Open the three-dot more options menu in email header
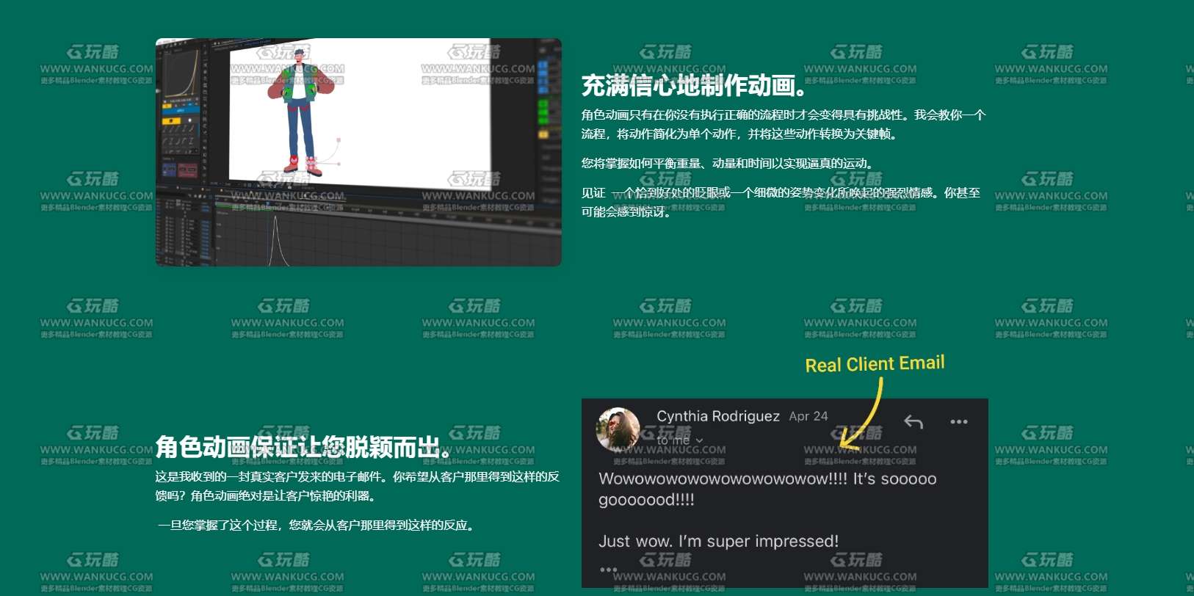The image size is (1194, 596). tap(959, 422)
